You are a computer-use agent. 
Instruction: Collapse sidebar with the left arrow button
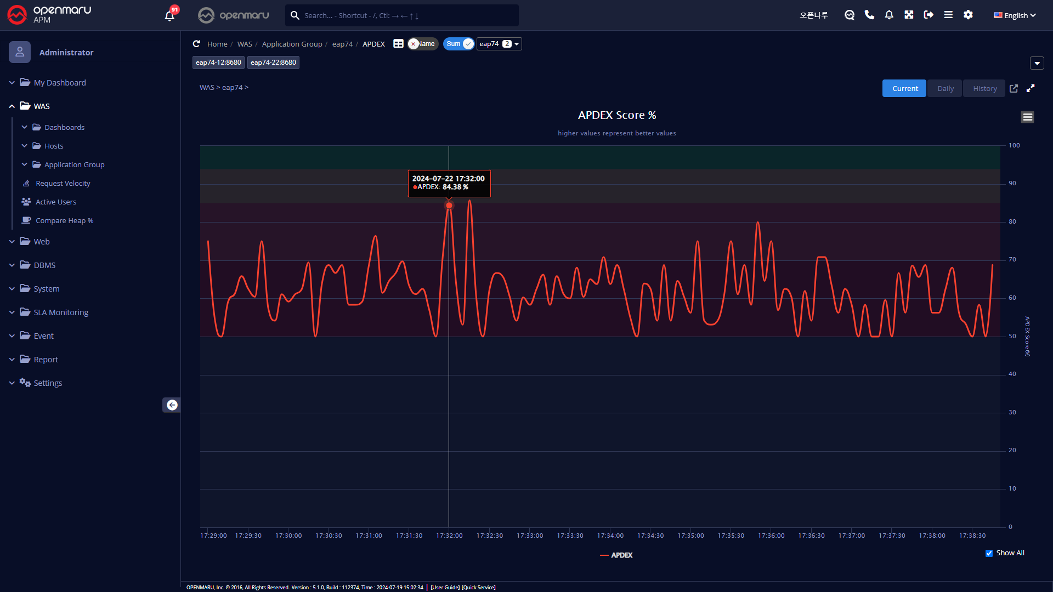172,405
